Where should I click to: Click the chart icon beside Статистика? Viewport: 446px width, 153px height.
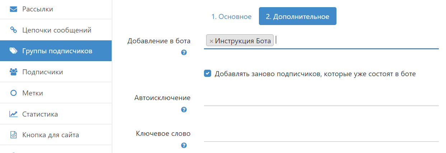13,114
